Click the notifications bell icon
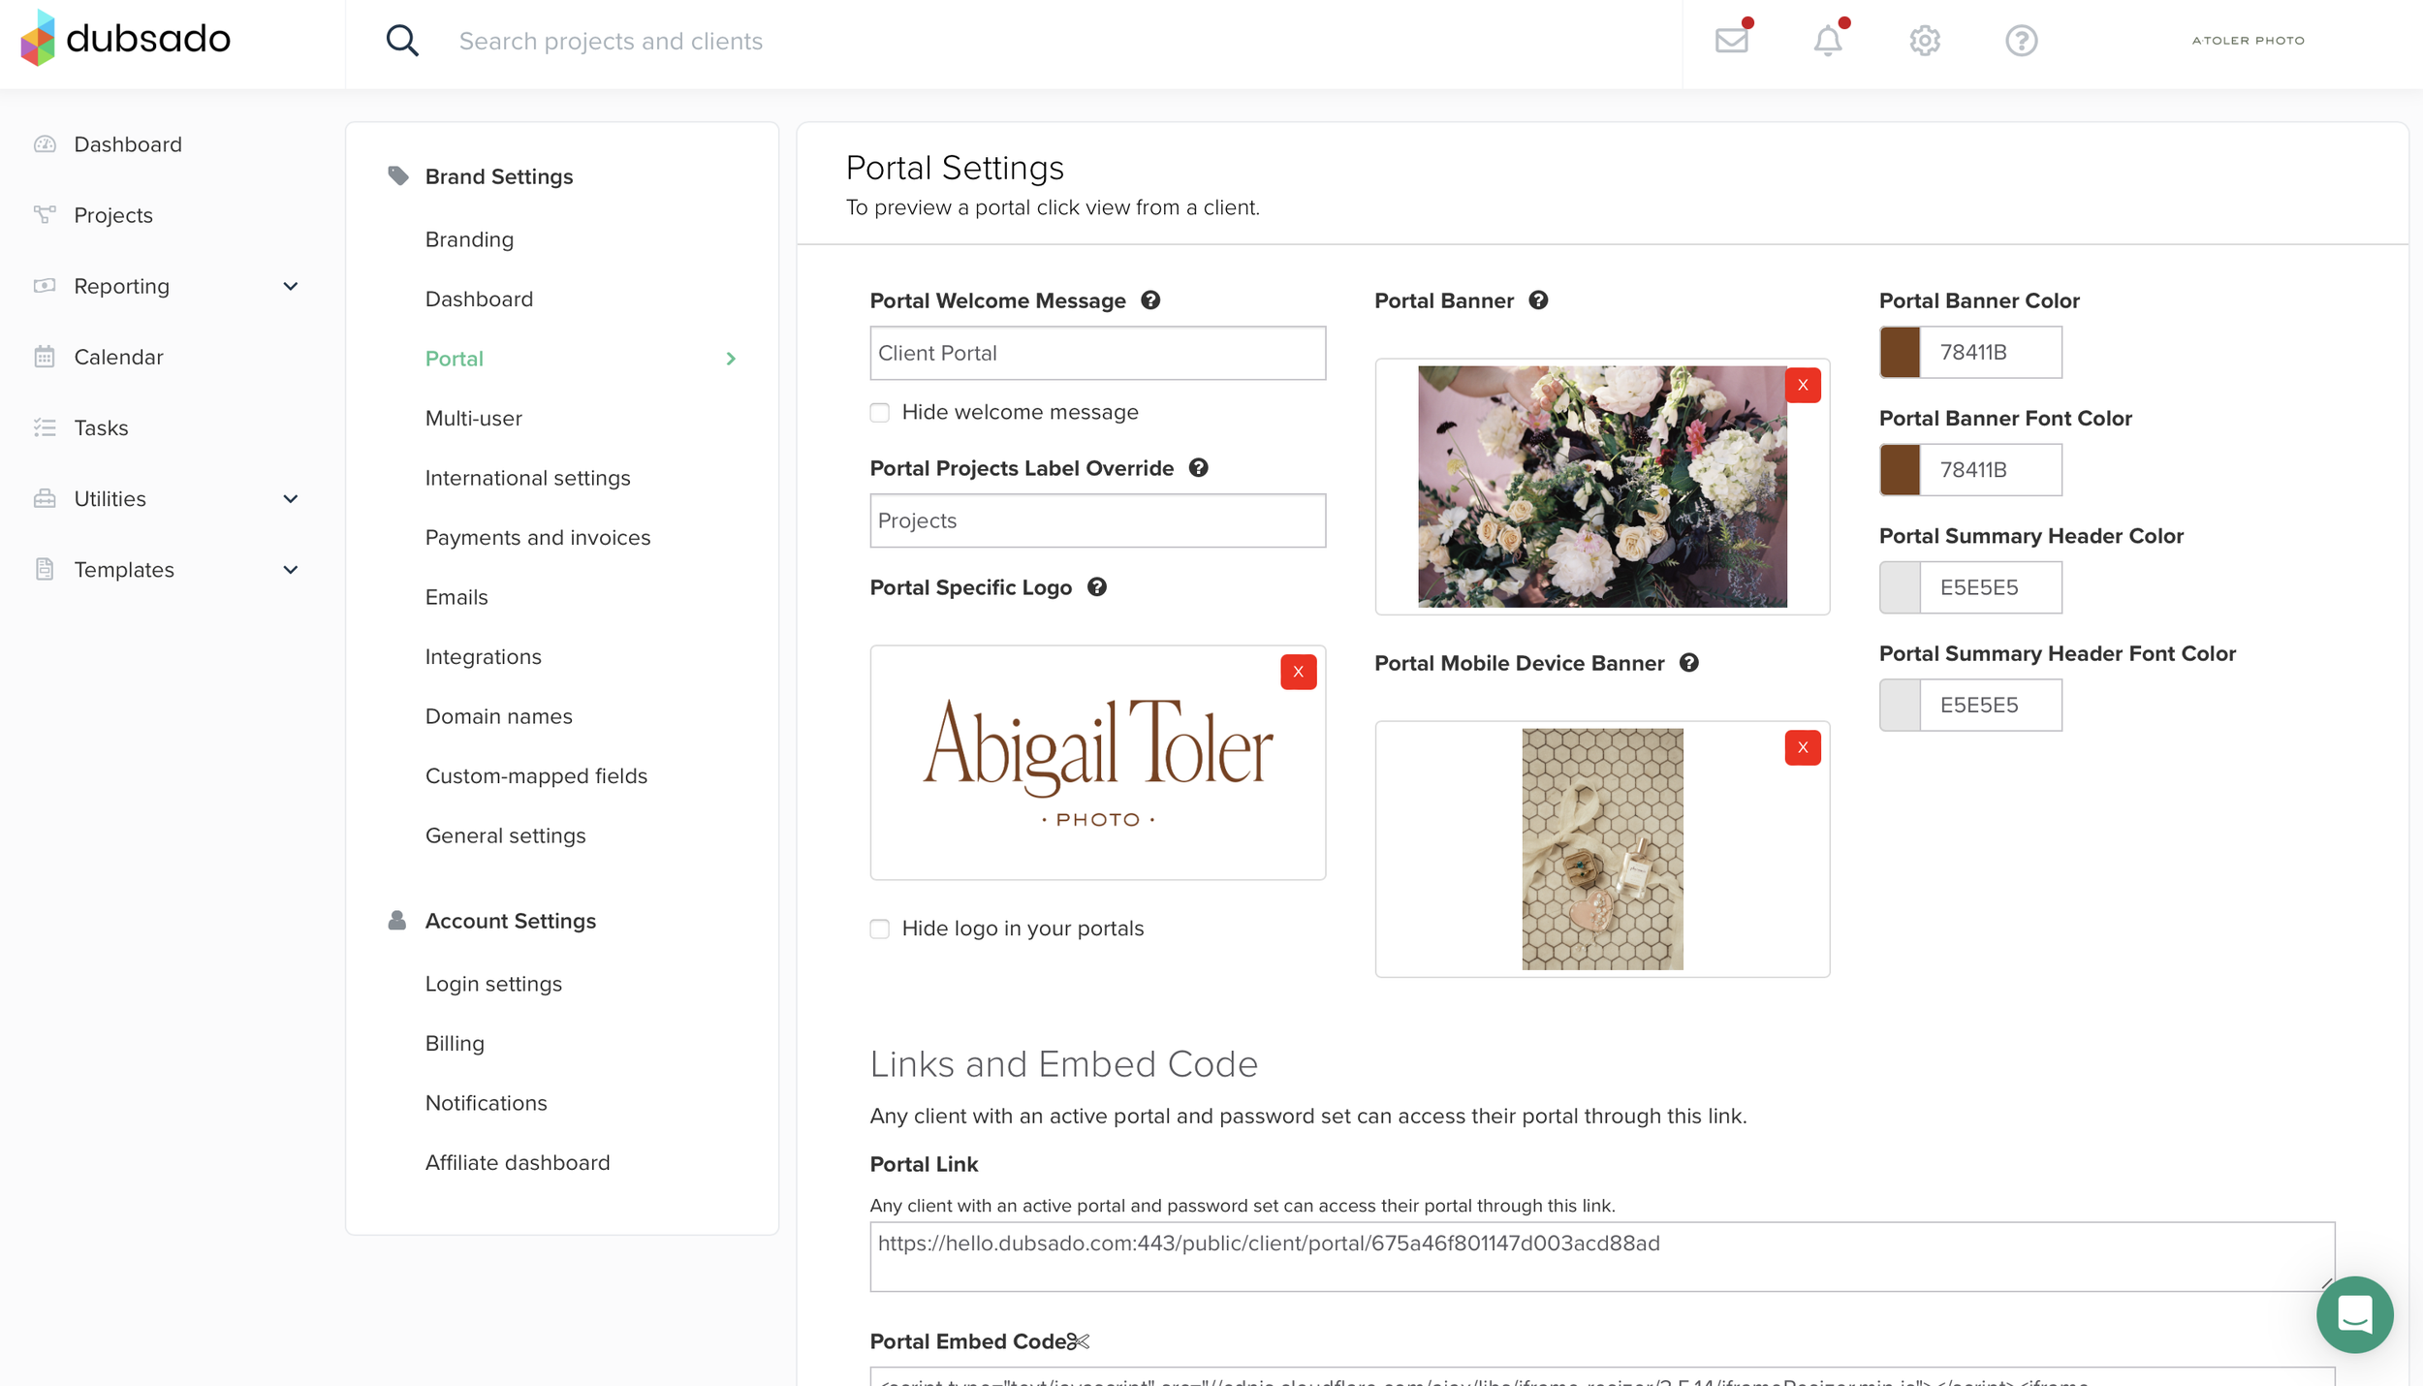Image resolution: width=2423 pixels, height=1386 pixels. point(1827,41)
